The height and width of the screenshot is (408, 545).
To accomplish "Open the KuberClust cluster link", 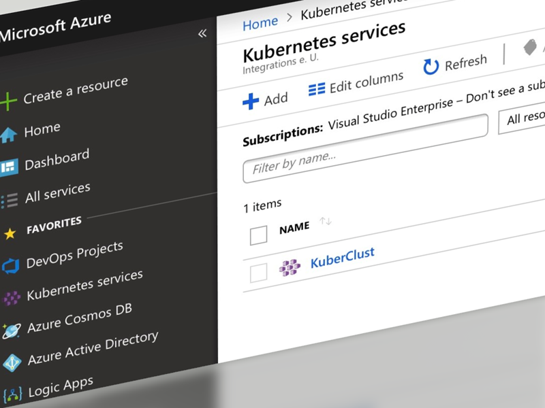I will pos(343,258).
